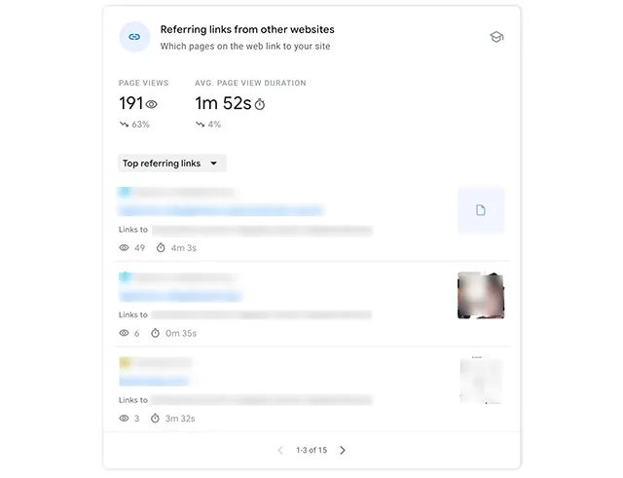Open the graduation cap help icon
The height and width of the screenshot is (478, 623).
[x=496, y=37]
